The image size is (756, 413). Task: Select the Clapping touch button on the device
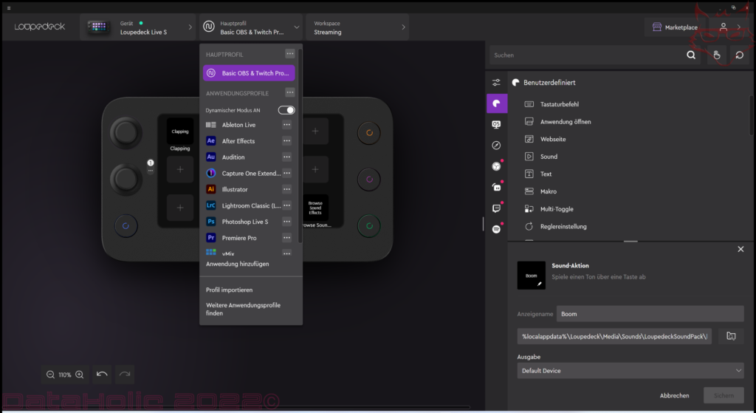180,132
